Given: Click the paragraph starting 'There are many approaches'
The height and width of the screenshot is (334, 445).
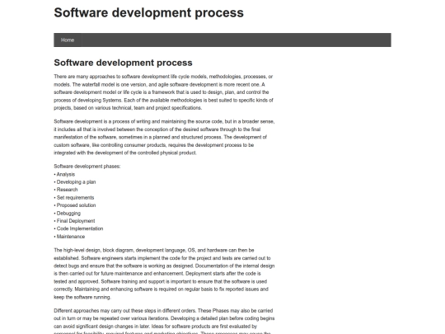Looking at the screenshot, I should click(164, 92).
